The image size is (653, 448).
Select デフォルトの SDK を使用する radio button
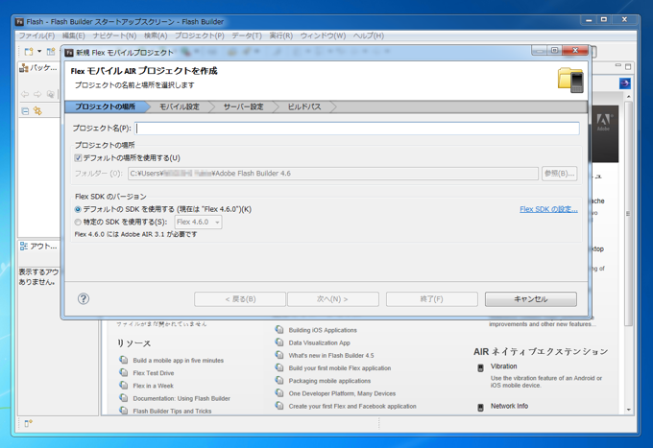(78, 209)
